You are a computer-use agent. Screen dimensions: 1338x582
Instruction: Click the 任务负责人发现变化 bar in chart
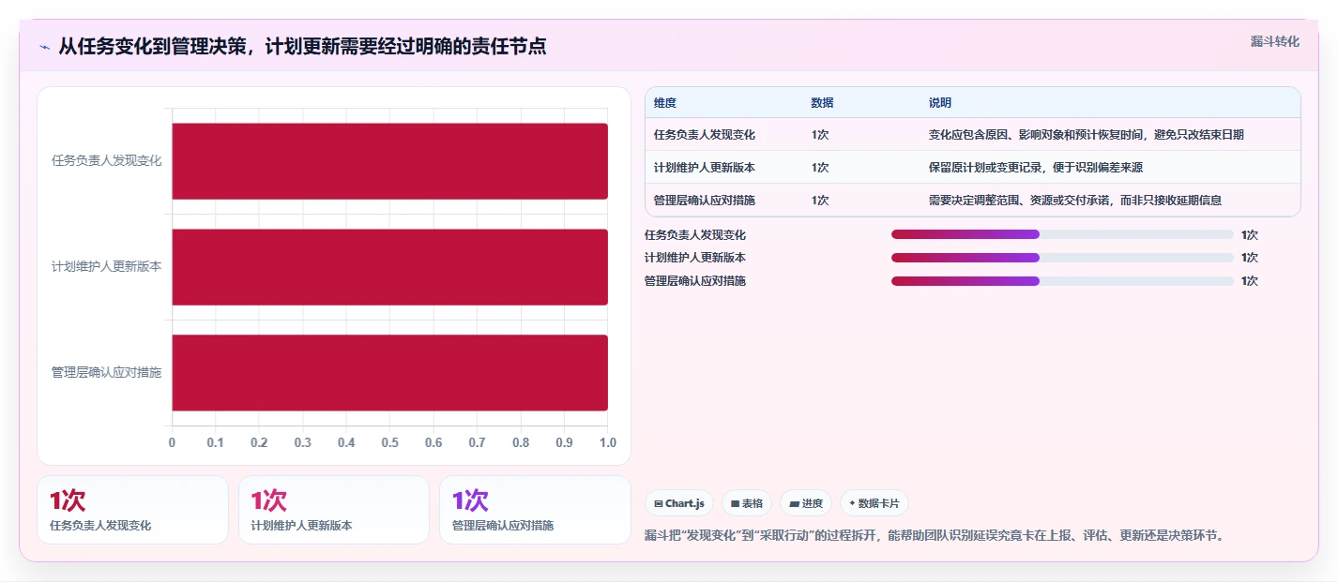[389, 161]
